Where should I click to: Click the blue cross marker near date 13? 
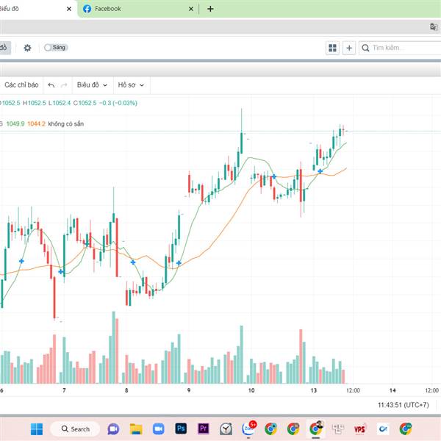point(320,171)
